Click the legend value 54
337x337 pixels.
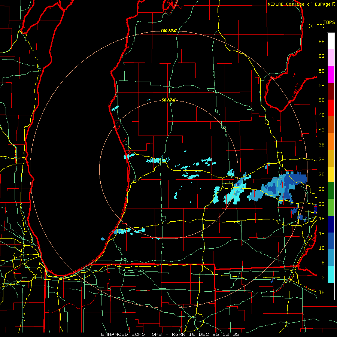(322, 85)
